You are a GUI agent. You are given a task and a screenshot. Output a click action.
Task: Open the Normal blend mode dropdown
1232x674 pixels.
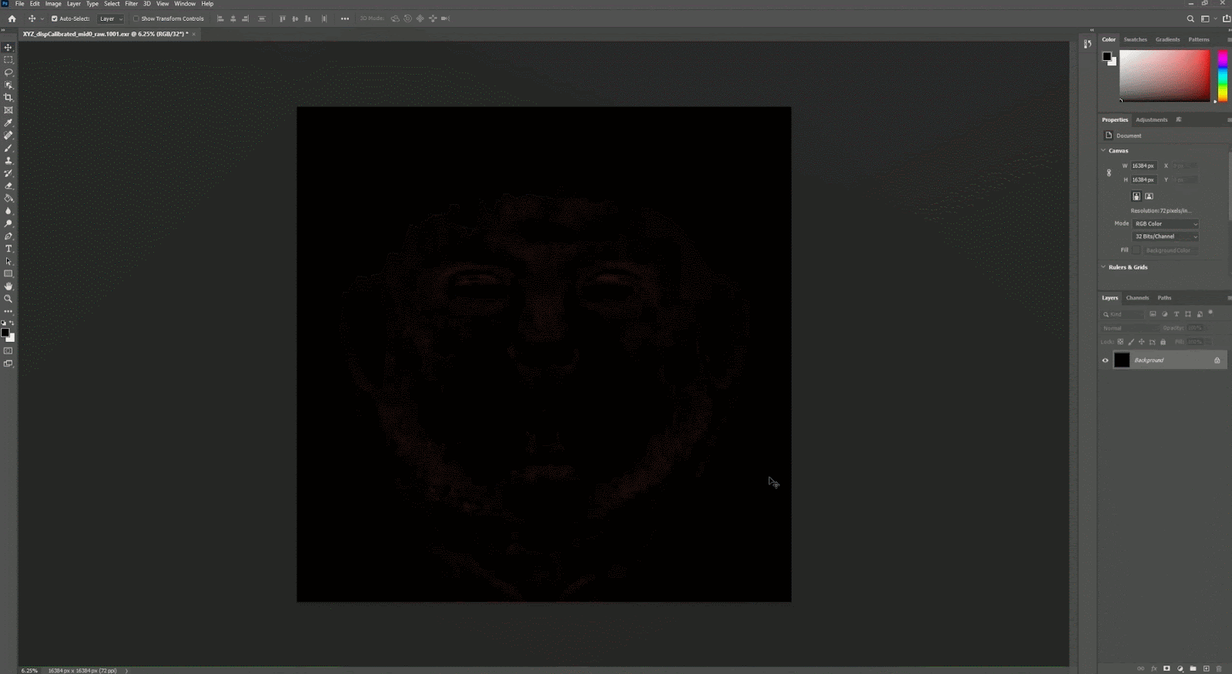click(1130, 328)
